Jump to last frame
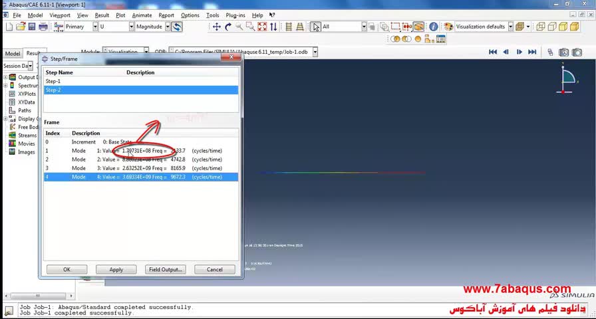The image size is (596, 319). (532, 52)
